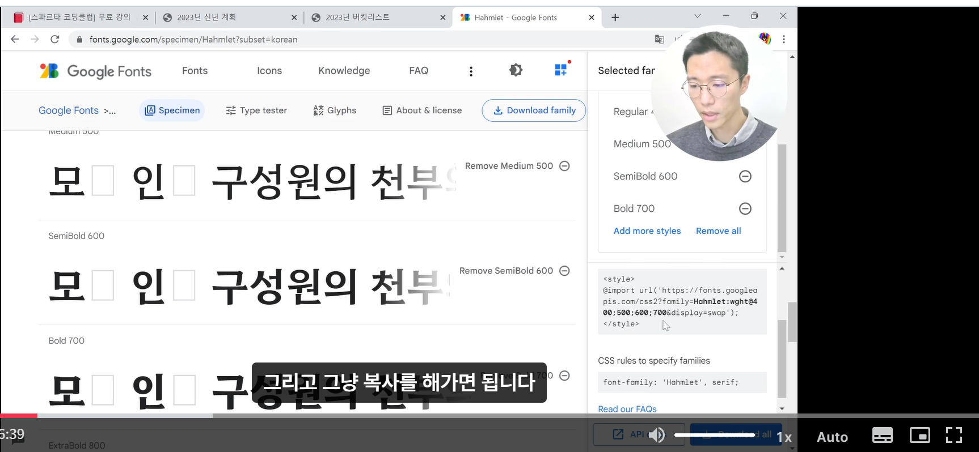Click the CSS rules to specify families label
Screen dimensions: 979x452
coord(654,361)
